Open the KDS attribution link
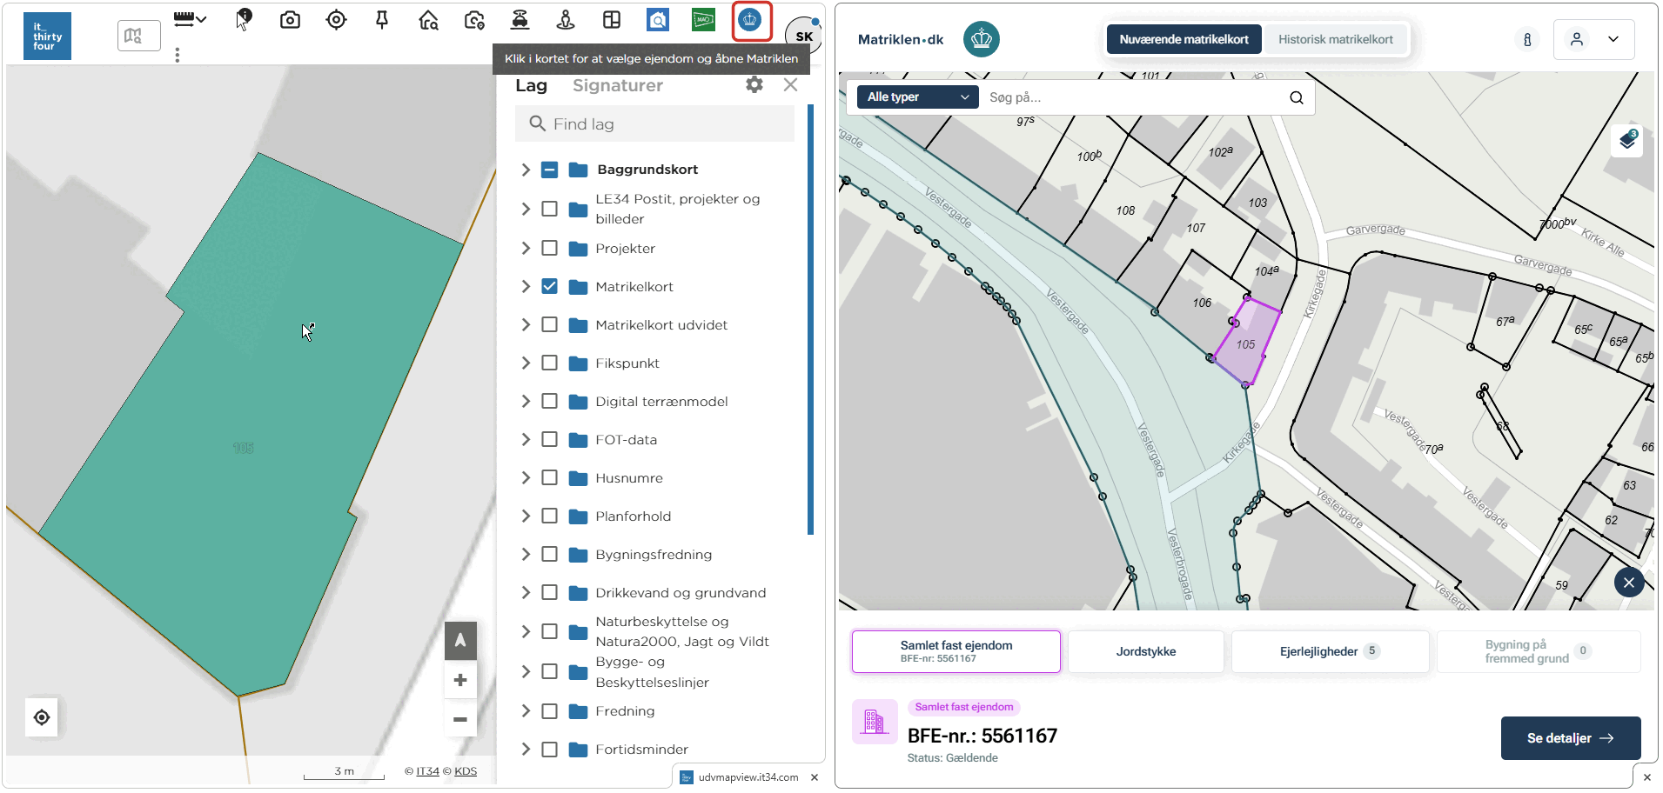The width and height of the screenshot is (1663, 793). [466, 771]
